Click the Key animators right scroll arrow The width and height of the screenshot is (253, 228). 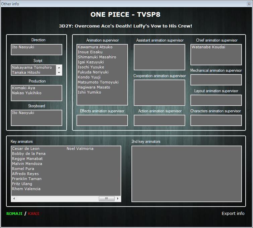tap(118, 198)
